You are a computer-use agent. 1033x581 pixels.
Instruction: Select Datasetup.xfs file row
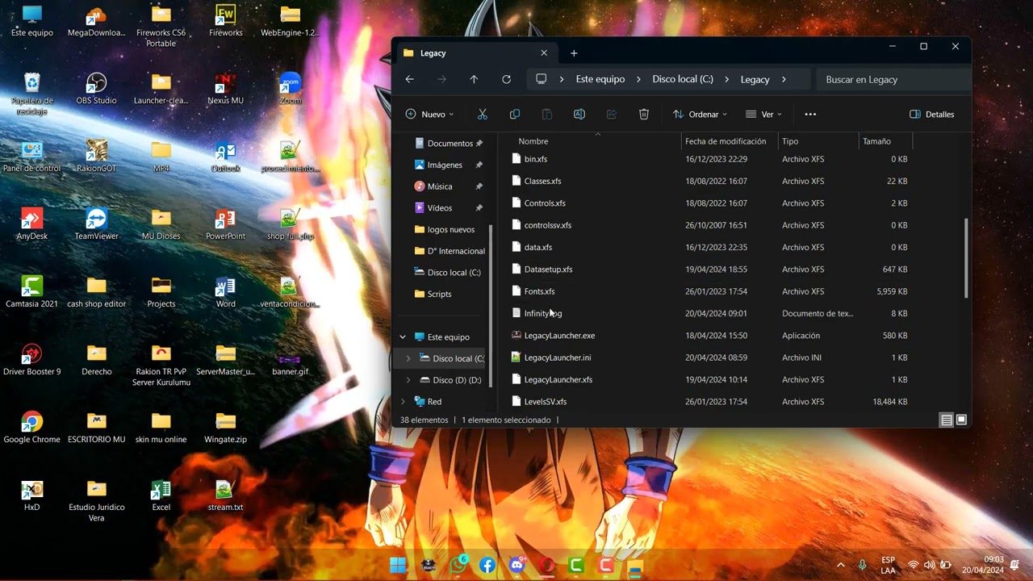tap(710, 270)
